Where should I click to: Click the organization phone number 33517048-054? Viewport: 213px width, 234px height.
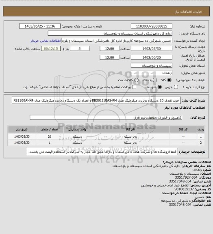tap(180, 181)
